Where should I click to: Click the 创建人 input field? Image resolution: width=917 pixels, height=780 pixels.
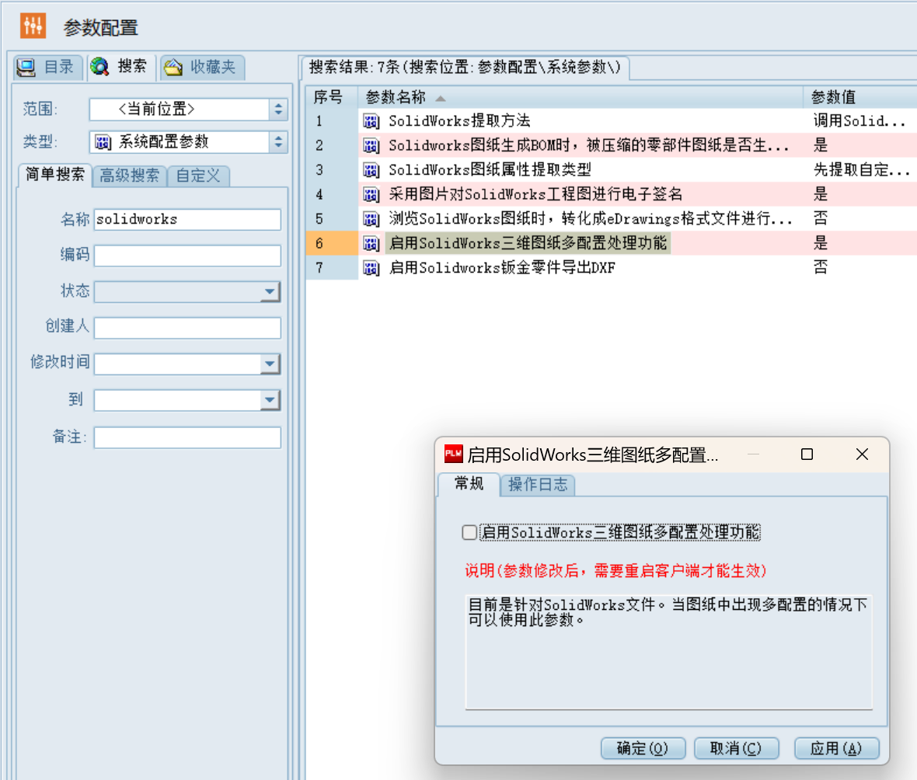[187, 327]
